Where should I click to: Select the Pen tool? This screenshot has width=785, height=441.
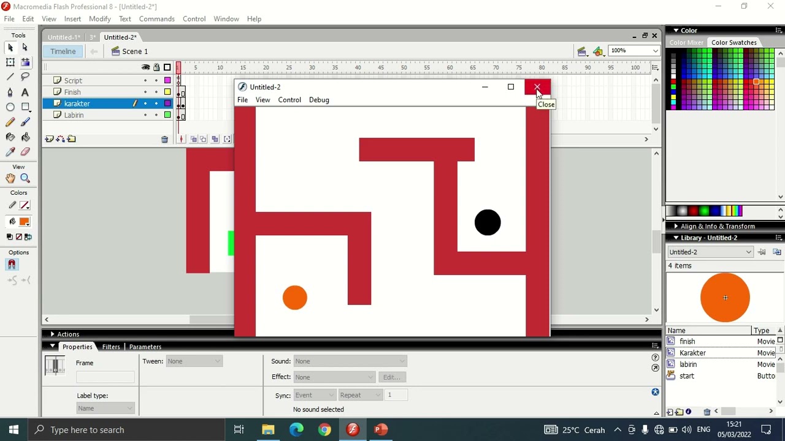point(10,92)
